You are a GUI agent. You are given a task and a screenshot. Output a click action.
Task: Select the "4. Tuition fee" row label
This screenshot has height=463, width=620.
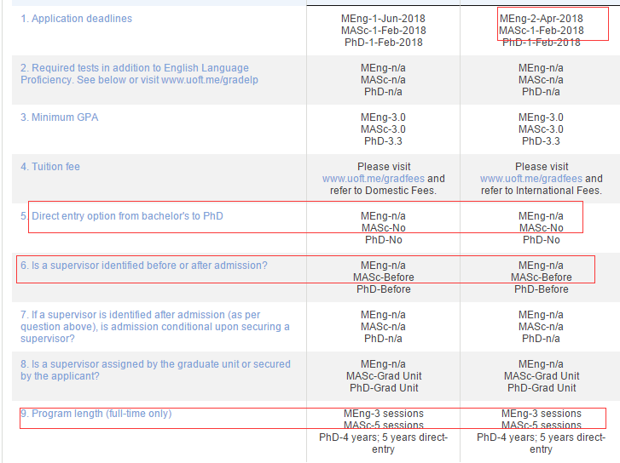pyautogui.click(x=50, y=167)
